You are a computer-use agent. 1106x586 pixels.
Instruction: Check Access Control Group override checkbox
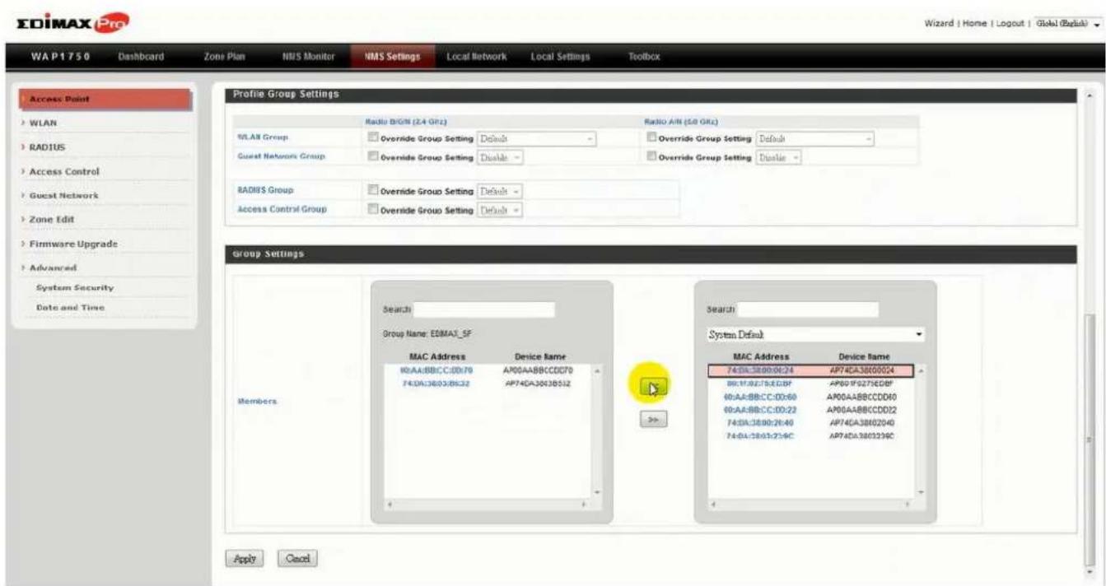coord(376,208)
